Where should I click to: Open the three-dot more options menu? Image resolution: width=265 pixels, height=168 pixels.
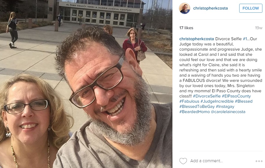(x=259, y=161)
